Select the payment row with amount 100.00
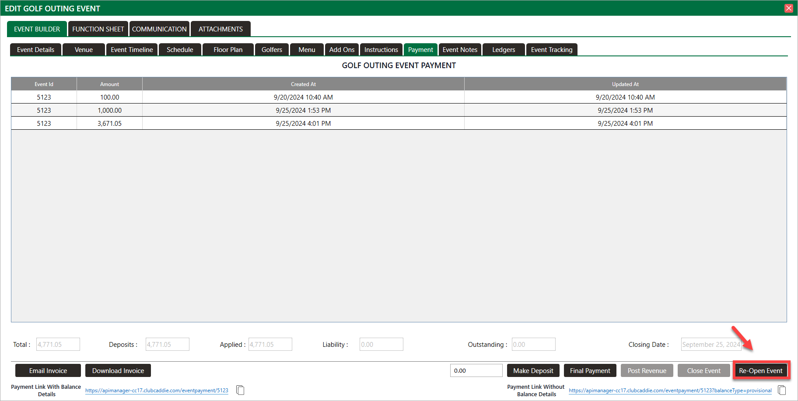The height and width of the screenshot is (401, 798). pyautogui.click(x=399, y=97)
